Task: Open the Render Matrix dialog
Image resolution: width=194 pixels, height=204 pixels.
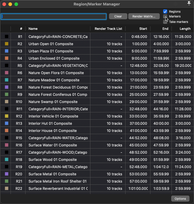Action: pyautogui.click(x=144, y=17)
